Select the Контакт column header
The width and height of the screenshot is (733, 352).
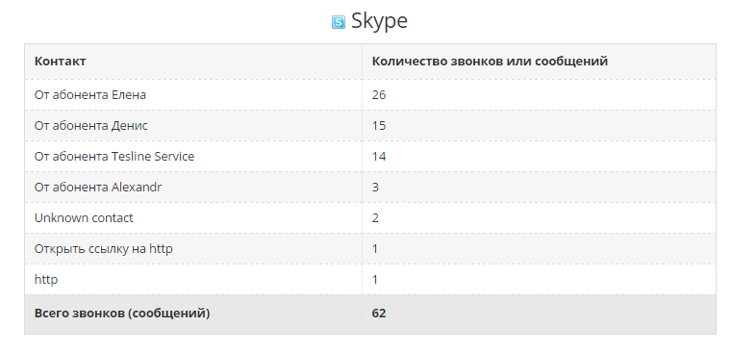[61, 62]
